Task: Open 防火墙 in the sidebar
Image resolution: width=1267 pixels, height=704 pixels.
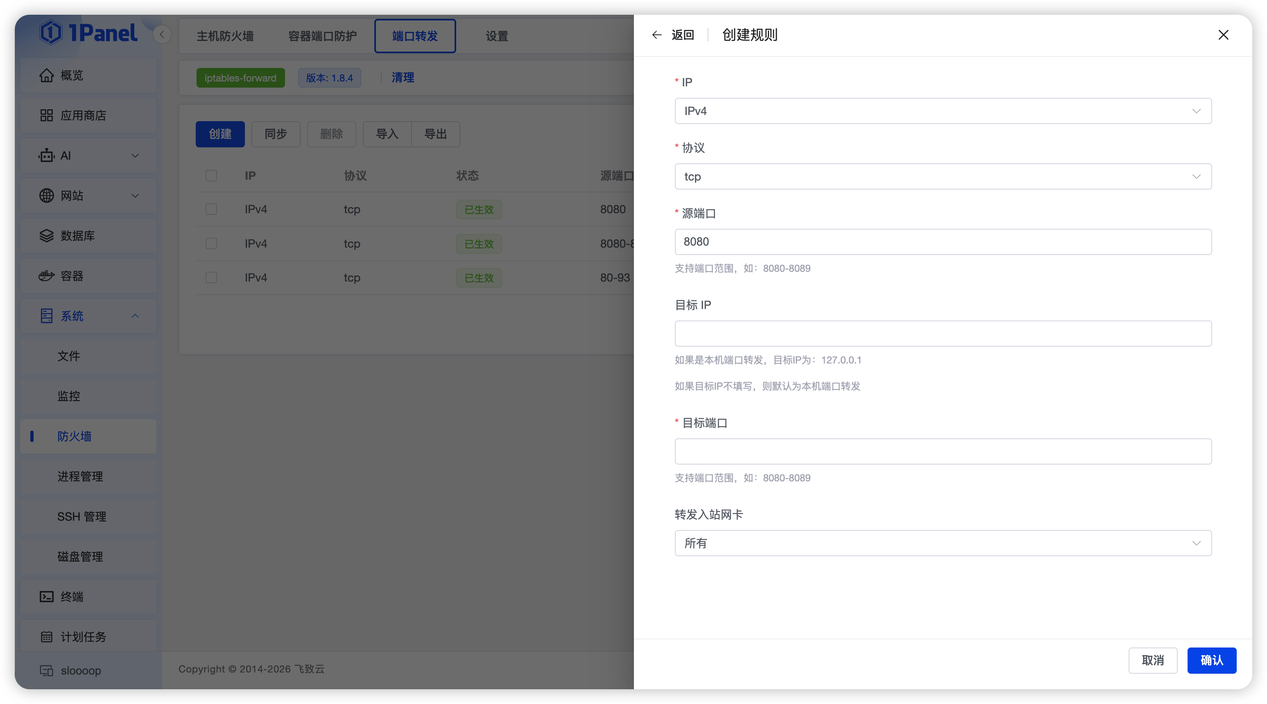Action: click(x=88, y=437)
